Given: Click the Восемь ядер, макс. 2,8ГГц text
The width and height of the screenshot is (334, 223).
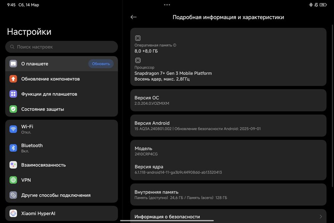Looking at the screenshot, I should pos(162,79).
